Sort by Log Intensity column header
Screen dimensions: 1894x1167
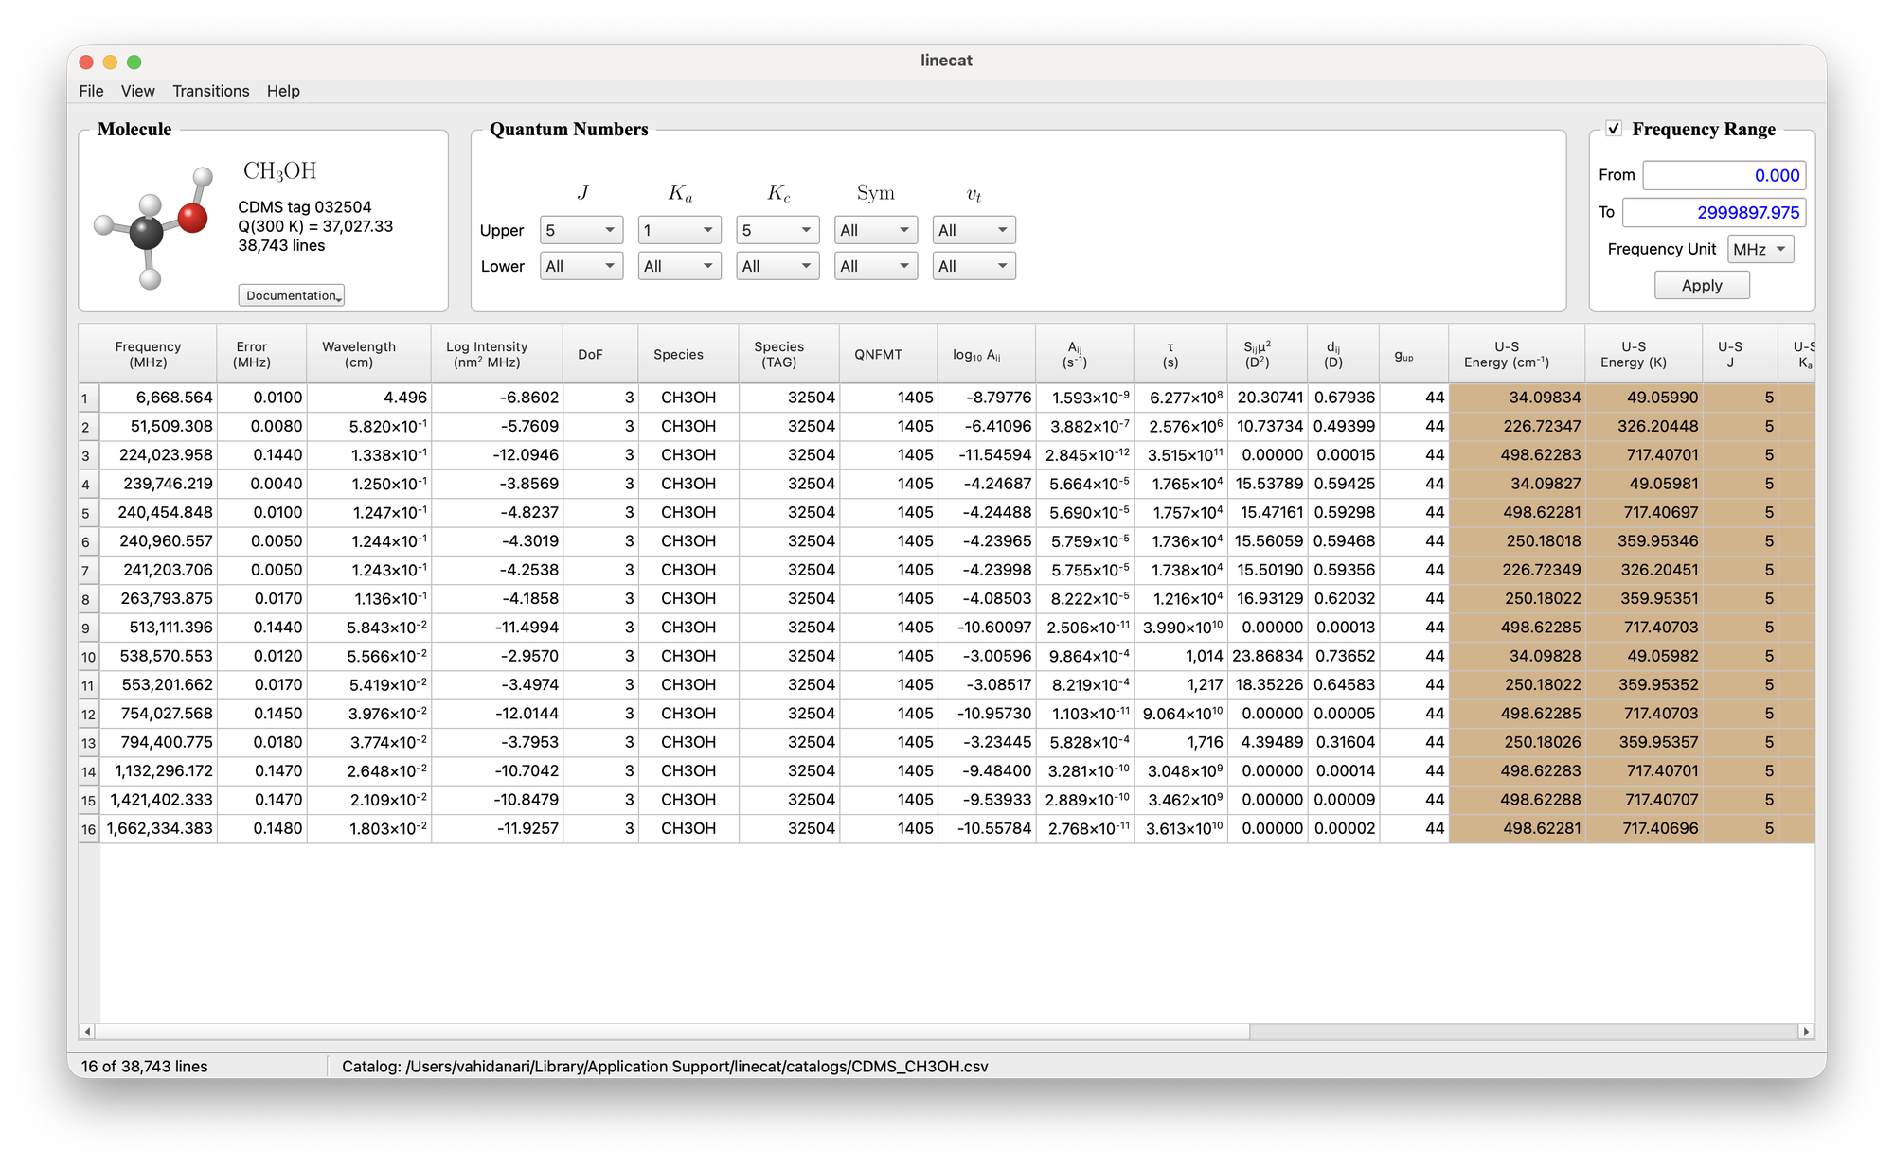pyautogui.click(x=496, y=354)
